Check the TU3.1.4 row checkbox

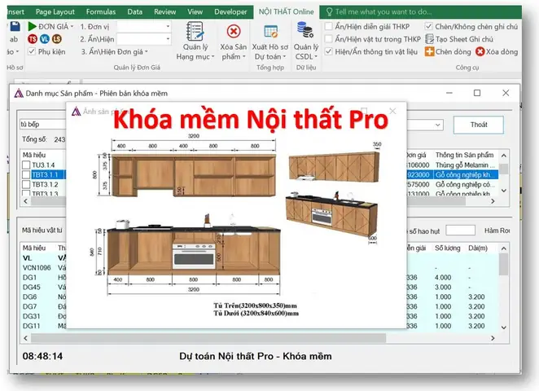pos(26,165)
